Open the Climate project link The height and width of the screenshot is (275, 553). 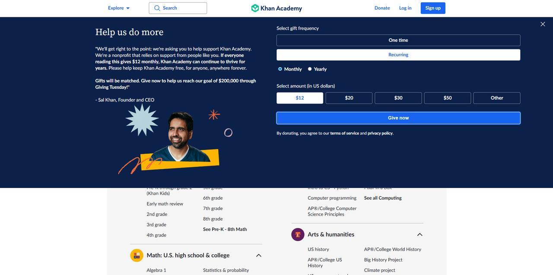point(380,270)
